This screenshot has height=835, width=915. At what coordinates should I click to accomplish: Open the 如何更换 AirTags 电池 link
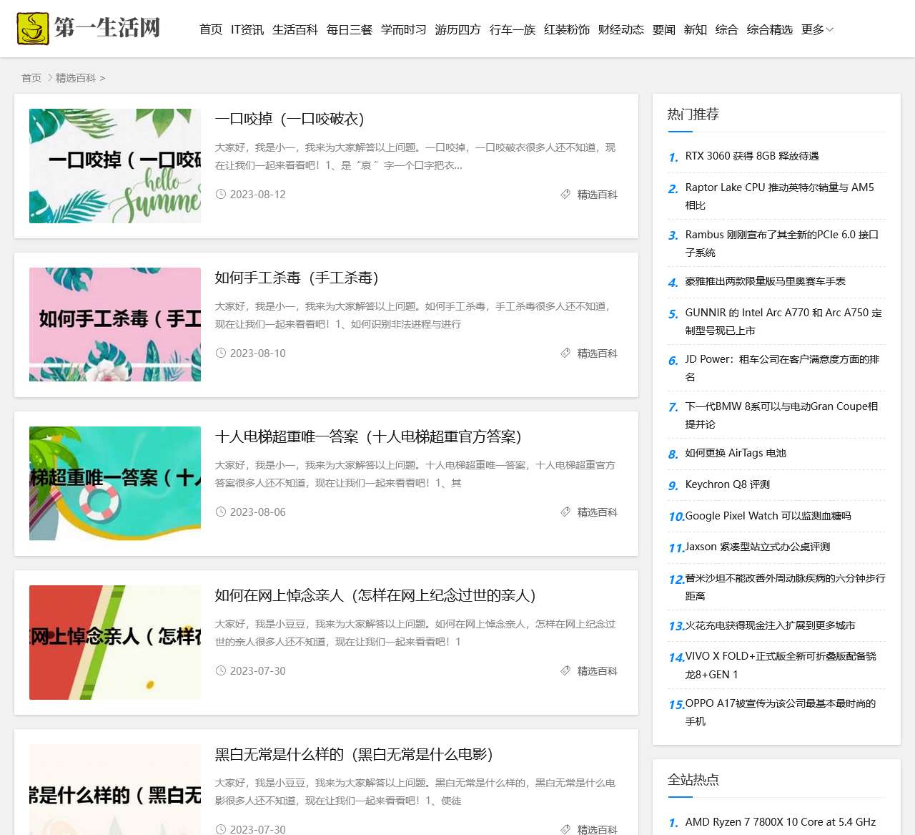pyautogui.click(x=735, y=453)
